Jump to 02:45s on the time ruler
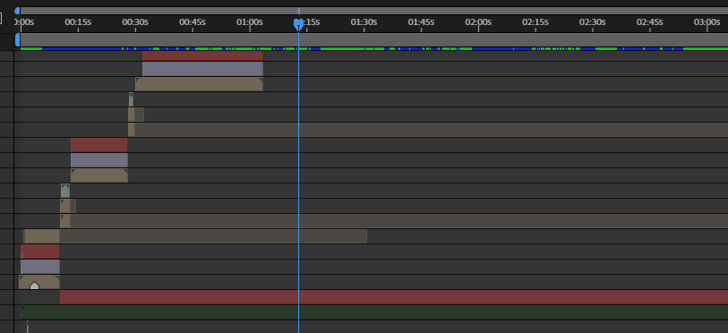 click(649, 22)
